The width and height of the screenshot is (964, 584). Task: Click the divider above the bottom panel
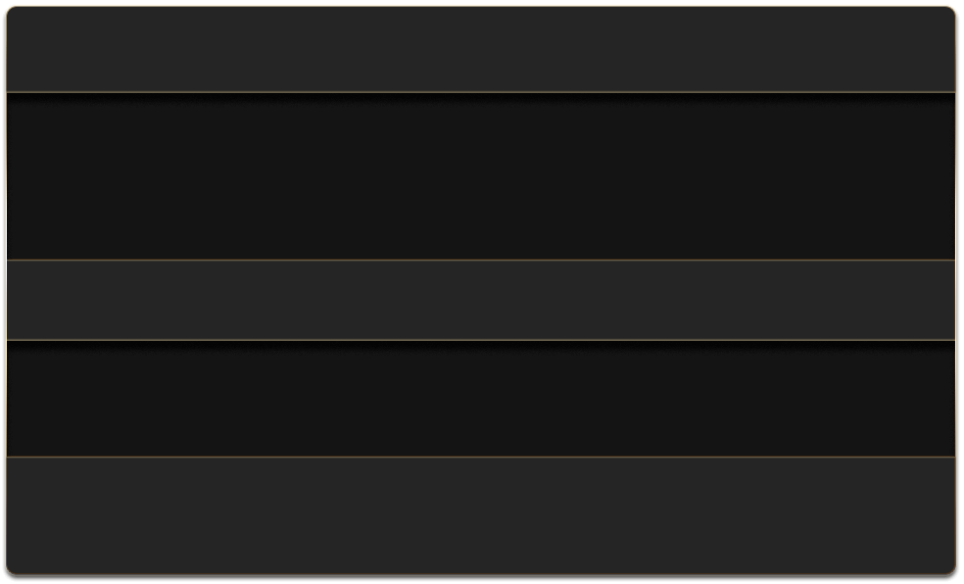tap(480, 457)
